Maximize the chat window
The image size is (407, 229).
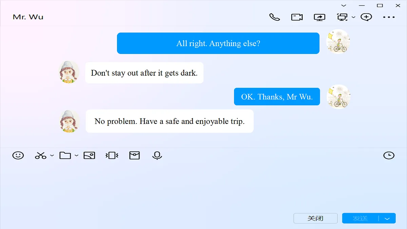click(380, 5)
